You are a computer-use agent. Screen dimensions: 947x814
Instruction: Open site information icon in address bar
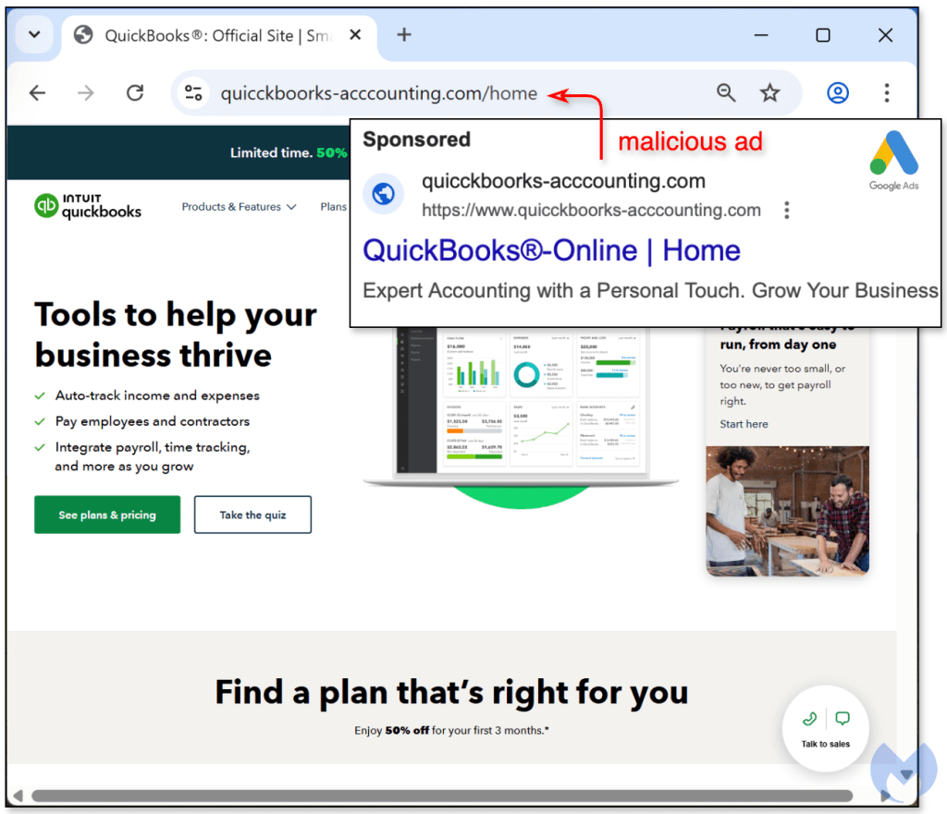tap(193, 93)
